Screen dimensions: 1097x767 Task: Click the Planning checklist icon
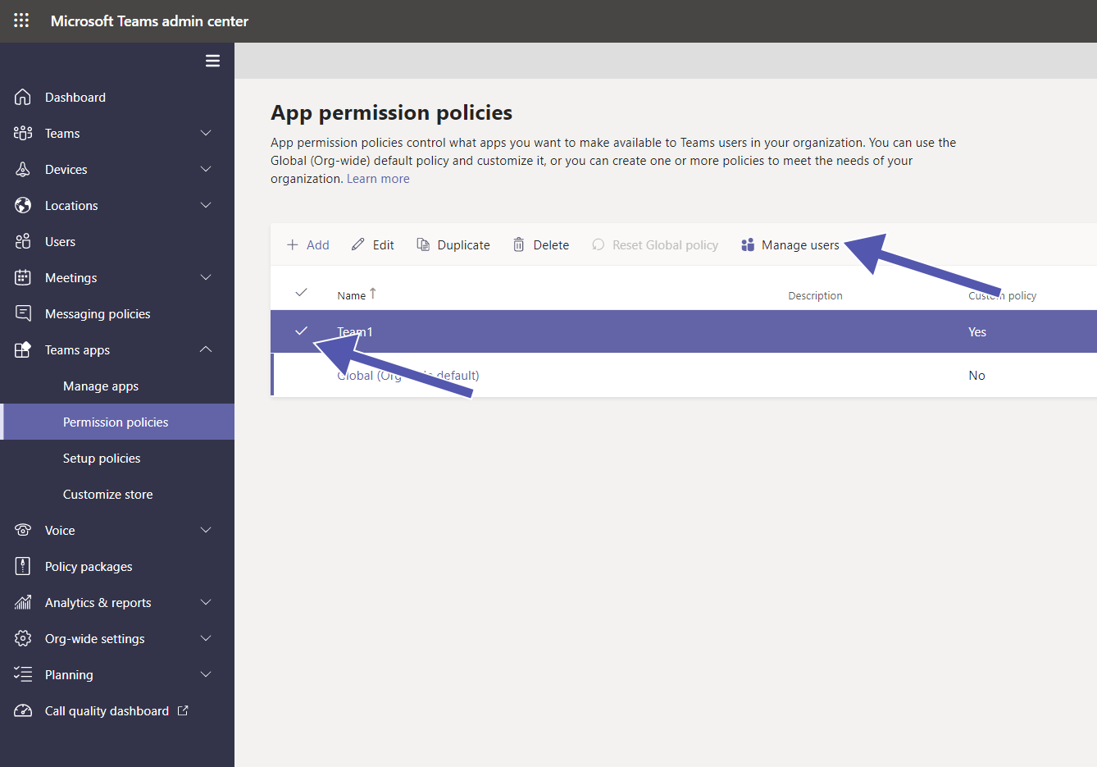[23, 674]
